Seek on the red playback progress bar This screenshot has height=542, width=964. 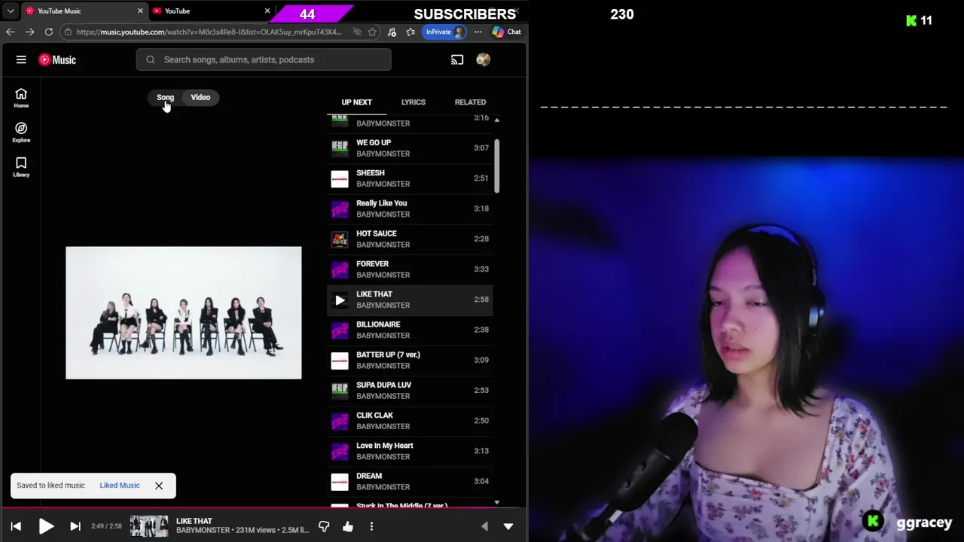coord(264,508)
